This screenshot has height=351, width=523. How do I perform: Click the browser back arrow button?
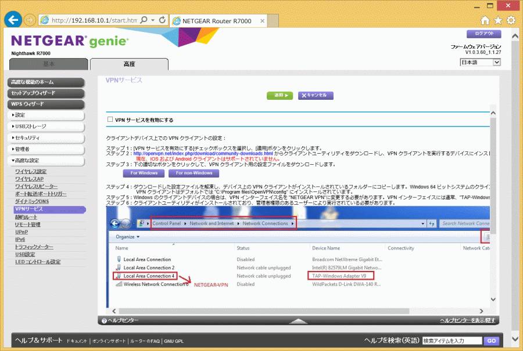point(13,20)
